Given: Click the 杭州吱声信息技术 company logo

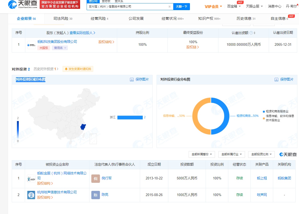Looking at the screenshot, I should point(31,195).
